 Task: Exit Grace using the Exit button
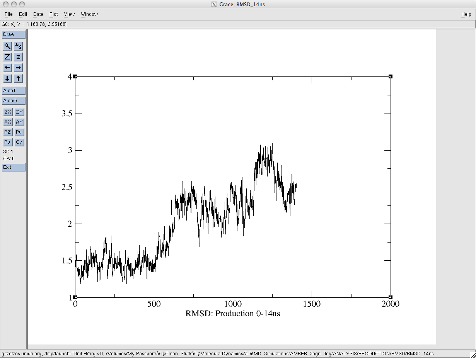click(14, 167)
